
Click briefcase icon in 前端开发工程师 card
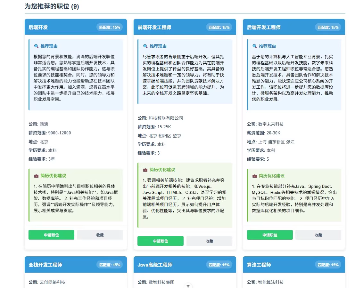pos(145,170)
